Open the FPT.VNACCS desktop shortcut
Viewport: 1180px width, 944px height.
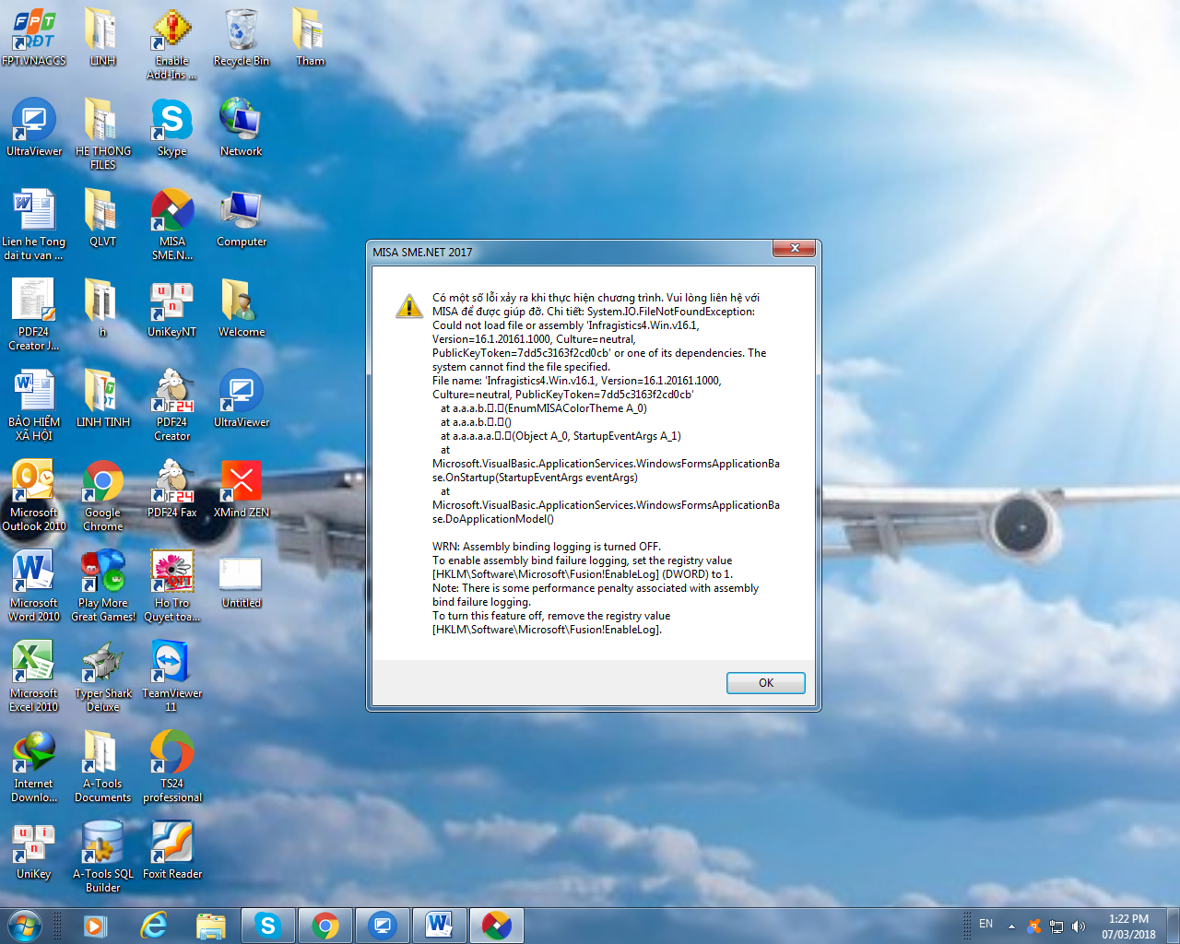click(34, 37)
